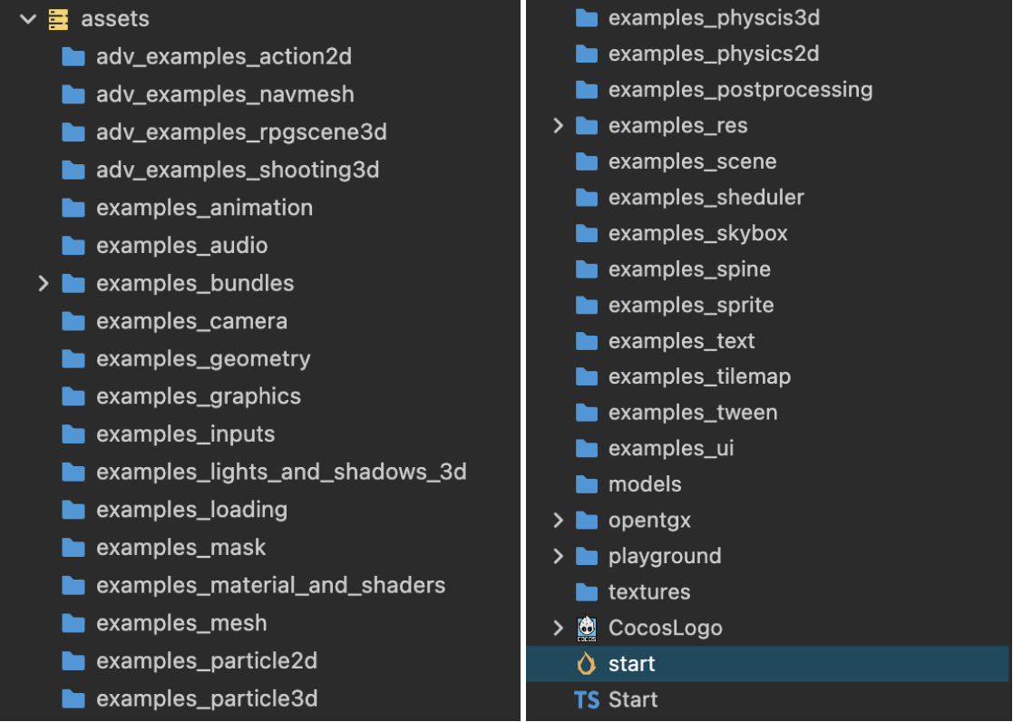This screenshot has width=1013, height=722.
Task: Click the examples_graphics folder icon
Action: point(73,396)
